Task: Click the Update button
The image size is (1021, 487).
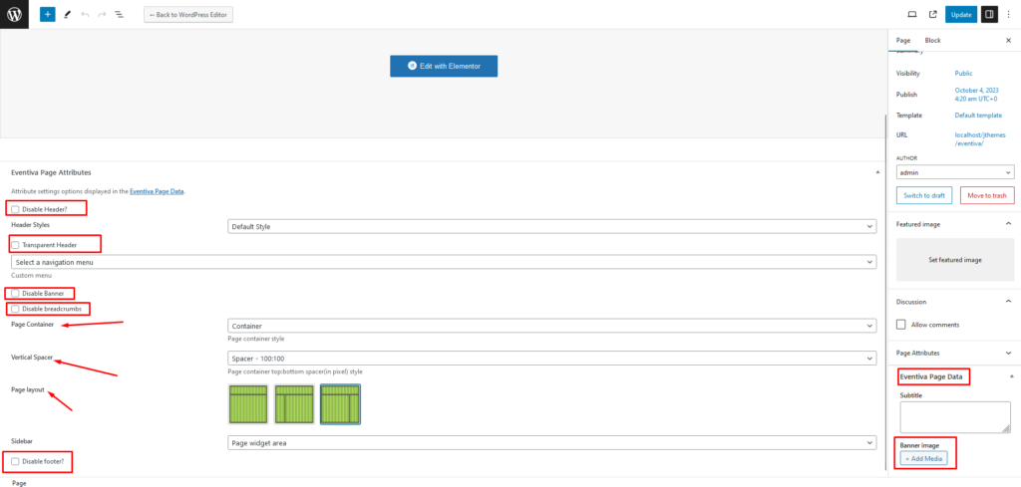Action: pos(961,14)
